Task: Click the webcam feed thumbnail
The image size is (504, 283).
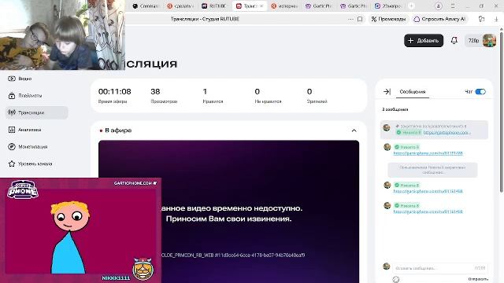Action: pyautogui.click(x=62, y=35)
